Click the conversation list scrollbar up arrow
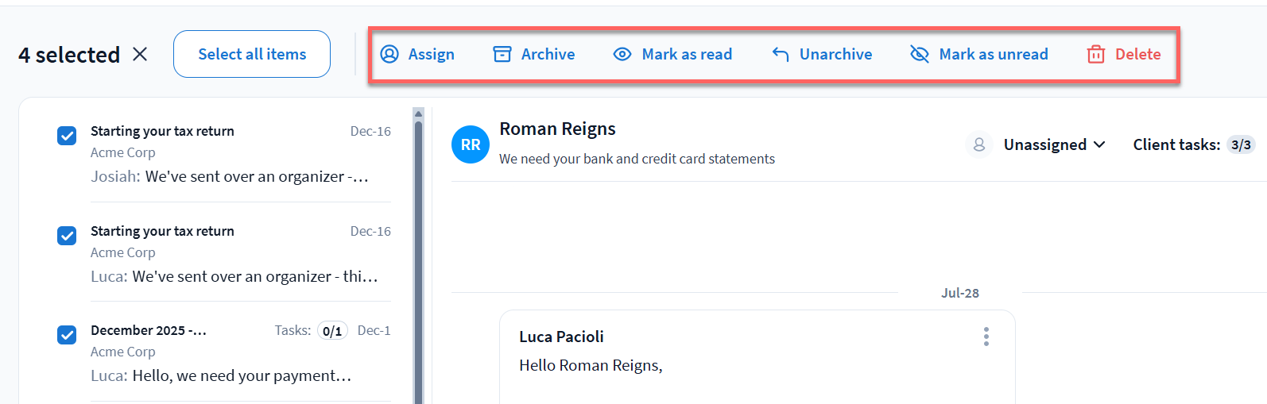1267x404 pixels. click(x=418, y=114)
